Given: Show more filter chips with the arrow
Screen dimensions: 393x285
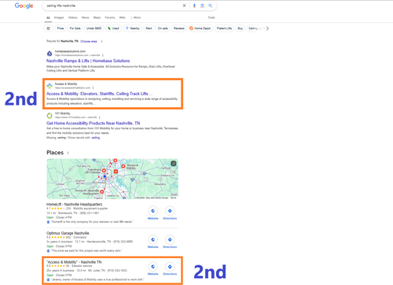Looking at the screenshot, I should click(267, 28).
